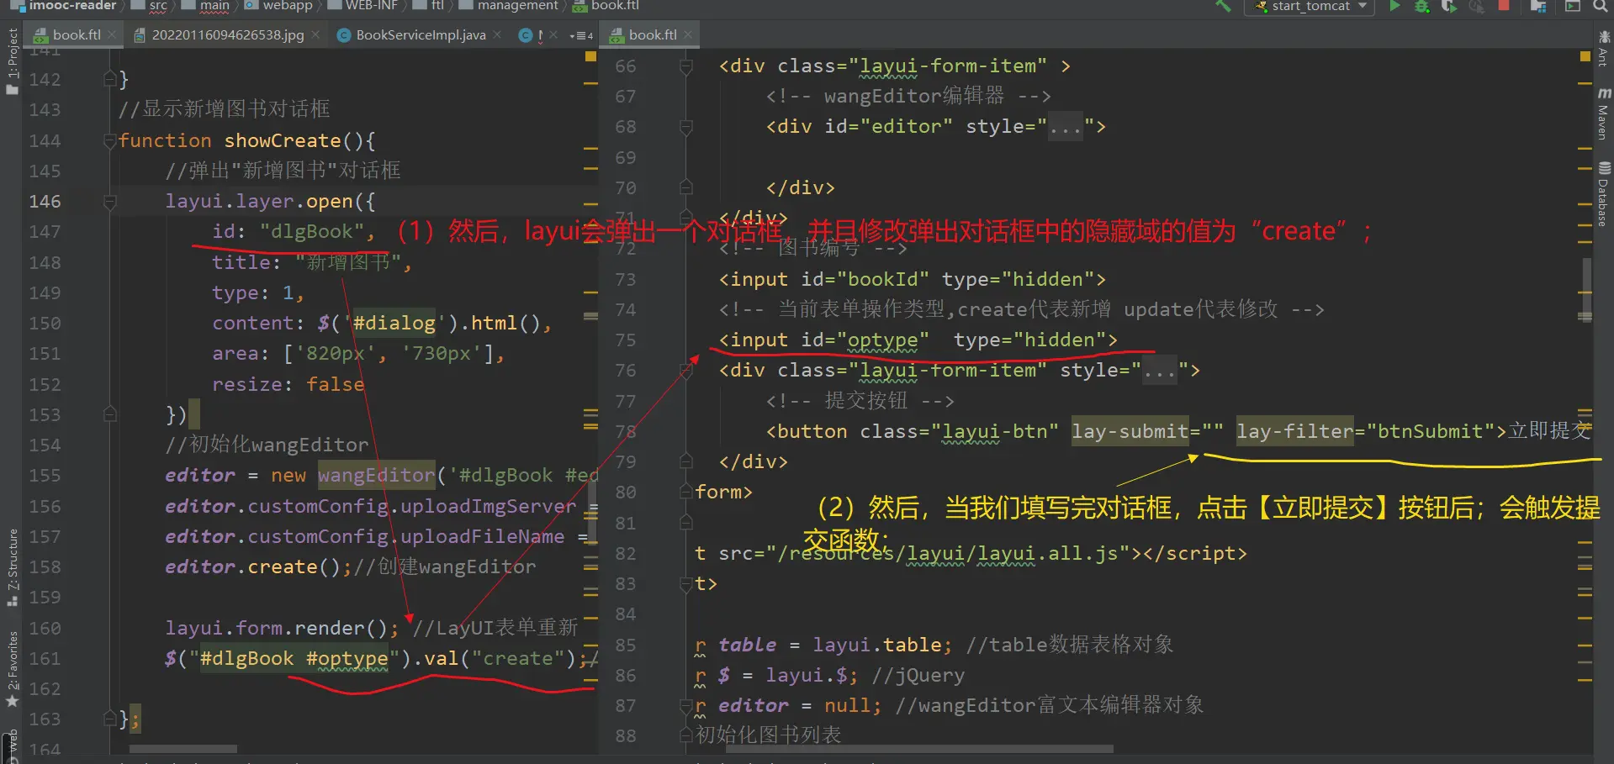1614x764 pixels.
Task: Collapse the editor div fold at line 68
Action: click(x=685, y=127)
